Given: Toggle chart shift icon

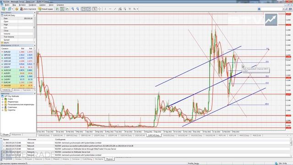Looking at the screenshot, I should coord(88,9).
